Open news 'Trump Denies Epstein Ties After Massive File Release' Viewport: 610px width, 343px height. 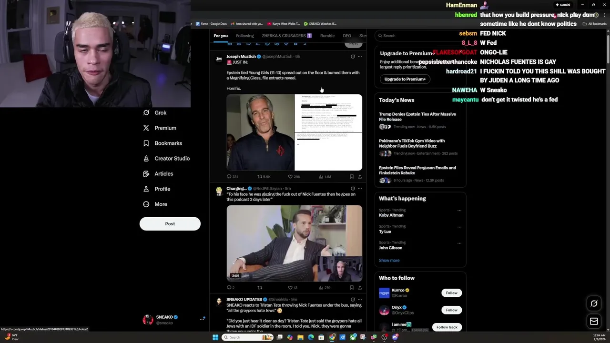click(417, 117)
